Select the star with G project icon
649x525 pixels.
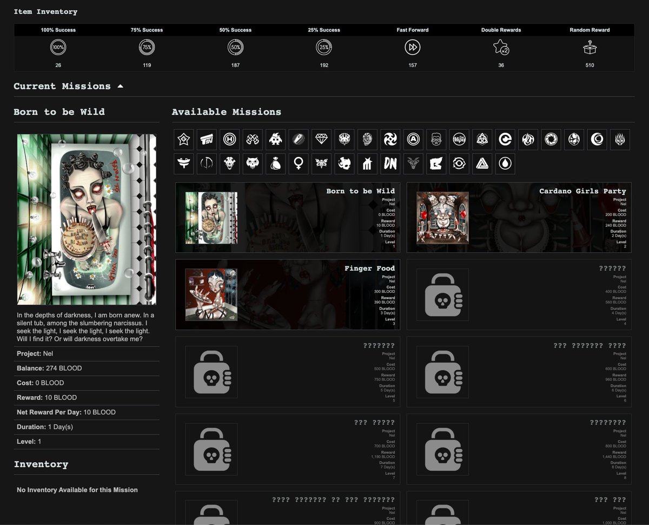point(184,140)
